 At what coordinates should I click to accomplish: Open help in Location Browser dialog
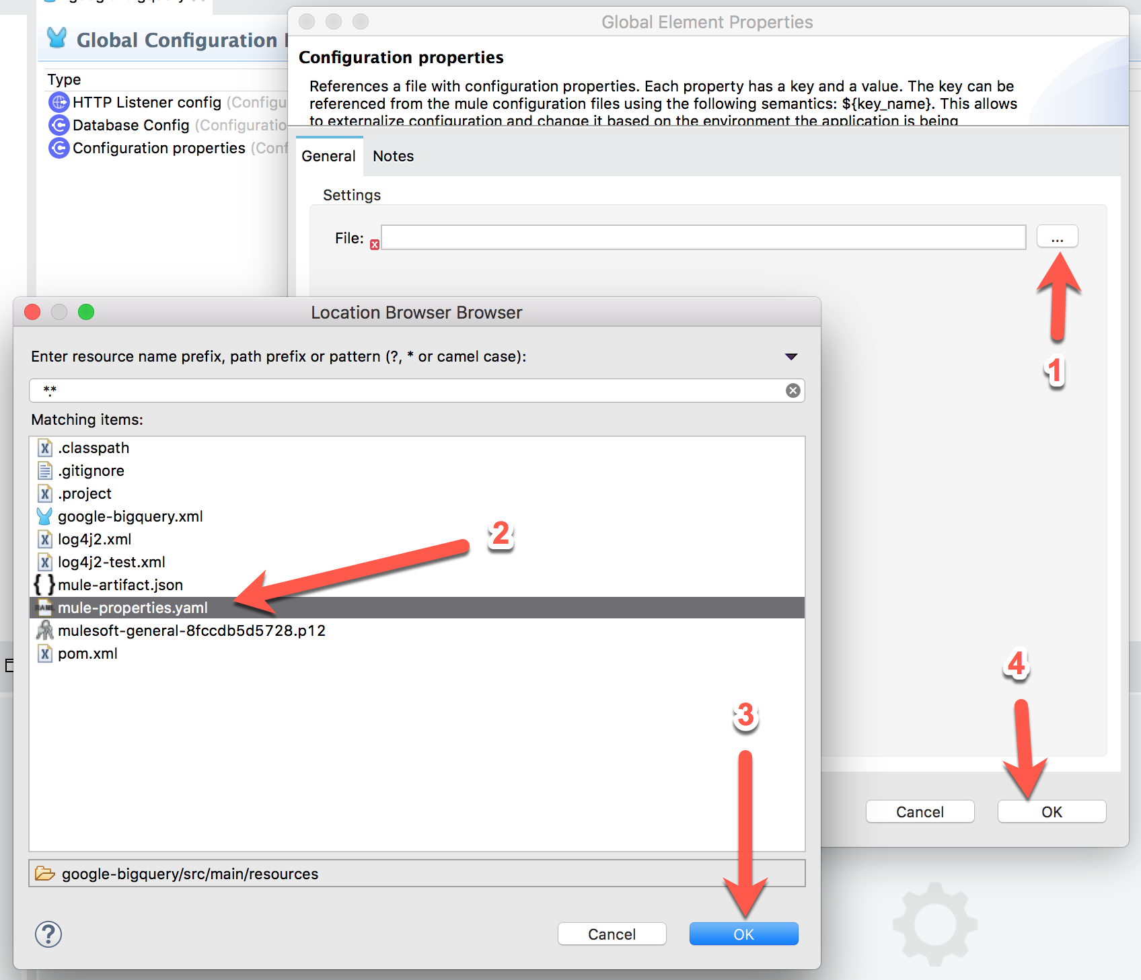(48, 934)
